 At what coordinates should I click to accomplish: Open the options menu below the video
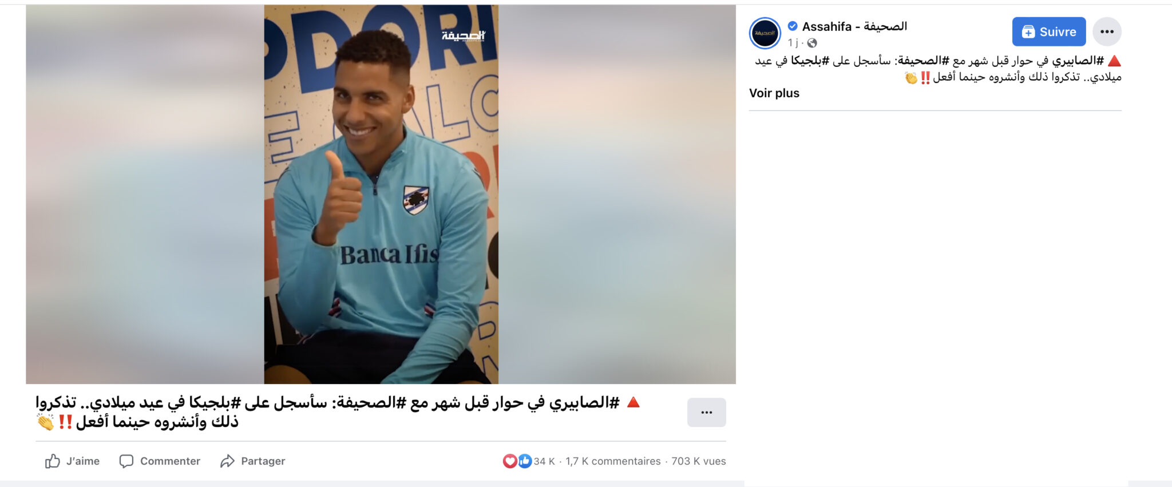click(706, 412)
